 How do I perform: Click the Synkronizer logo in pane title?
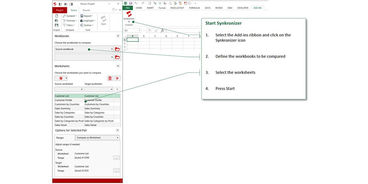coord(55,4)
